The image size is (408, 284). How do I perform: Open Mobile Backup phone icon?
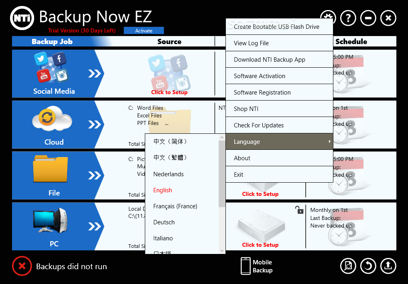[x=246, y=266]
